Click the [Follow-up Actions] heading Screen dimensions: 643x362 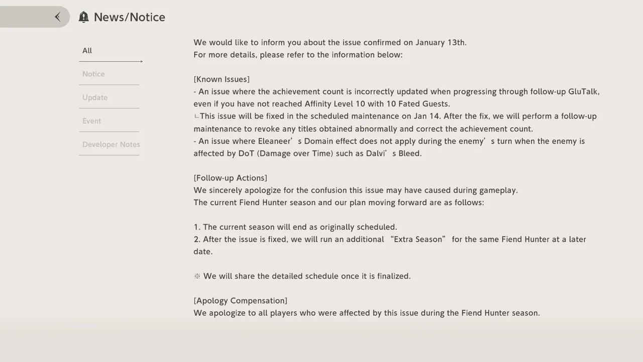230,178
